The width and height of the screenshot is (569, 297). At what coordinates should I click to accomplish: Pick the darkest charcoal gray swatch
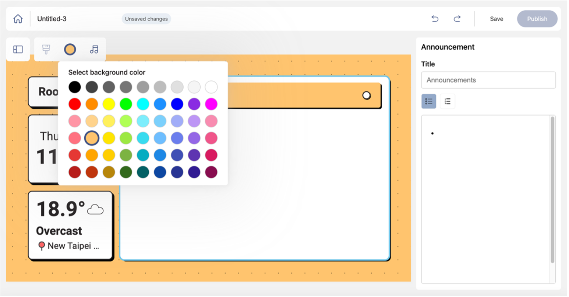click(92, 87)
